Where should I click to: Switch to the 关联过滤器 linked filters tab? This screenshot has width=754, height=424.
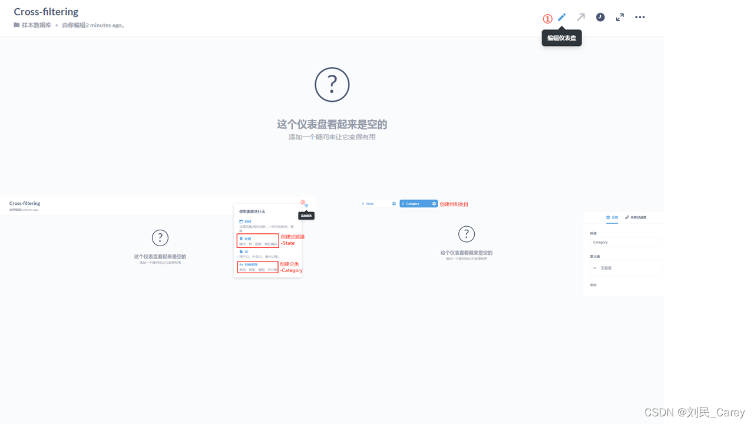636,217
